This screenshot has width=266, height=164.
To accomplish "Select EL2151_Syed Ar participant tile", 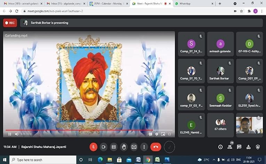I will coord(250,98).
